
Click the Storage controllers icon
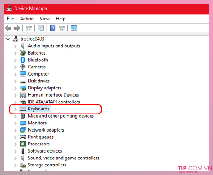pyautogui.click(x=23, y=165)
